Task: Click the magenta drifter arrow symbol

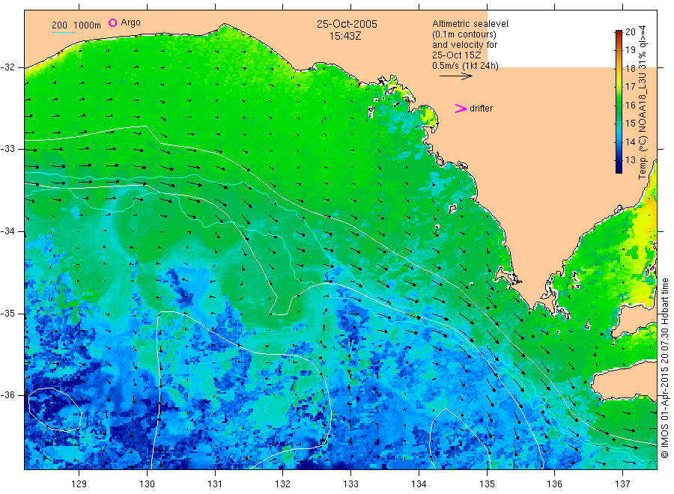Action: [461, 109]
